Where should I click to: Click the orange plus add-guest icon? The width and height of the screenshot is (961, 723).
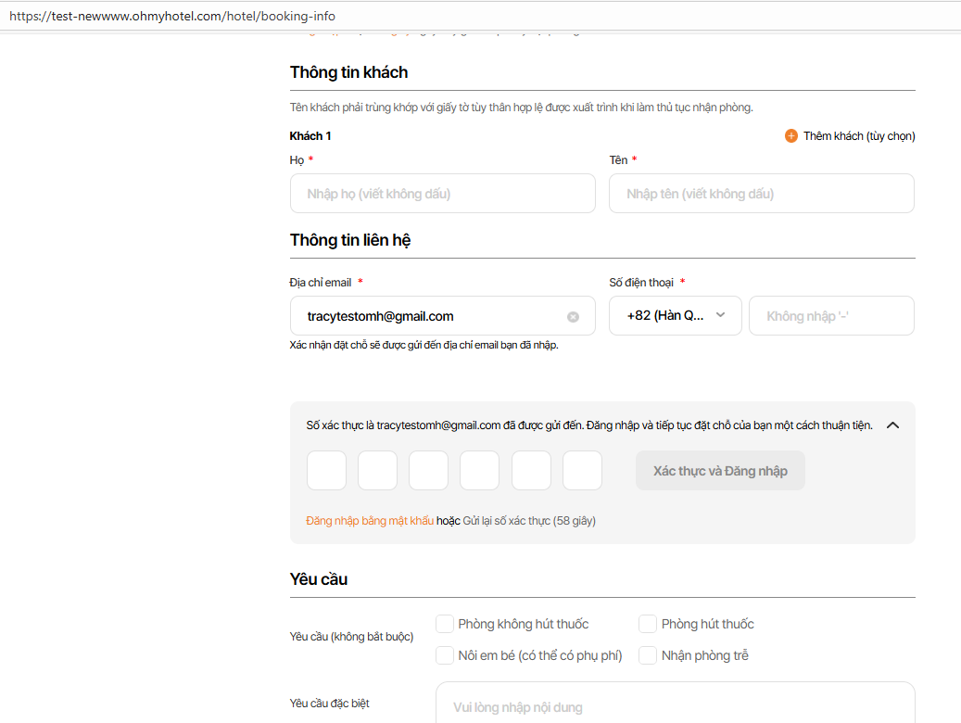click(x=790, y=136)
